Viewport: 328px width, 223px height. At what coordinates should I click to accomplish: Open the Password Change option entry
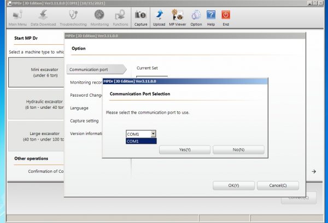point(86,95)
